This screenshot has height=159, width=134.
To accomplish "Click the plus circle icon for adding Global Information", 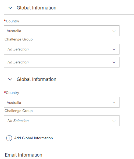I will point(9,138).
